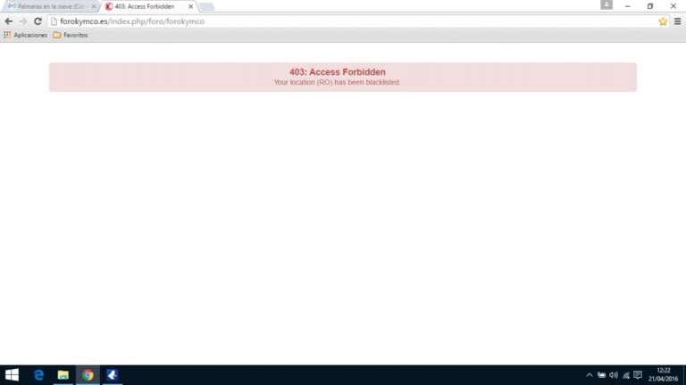Screen dimensions: 686x385
Task: Open the Aplicaciones bookmarks shortcut
Action: pyautogui.click(x=25, y=35)
